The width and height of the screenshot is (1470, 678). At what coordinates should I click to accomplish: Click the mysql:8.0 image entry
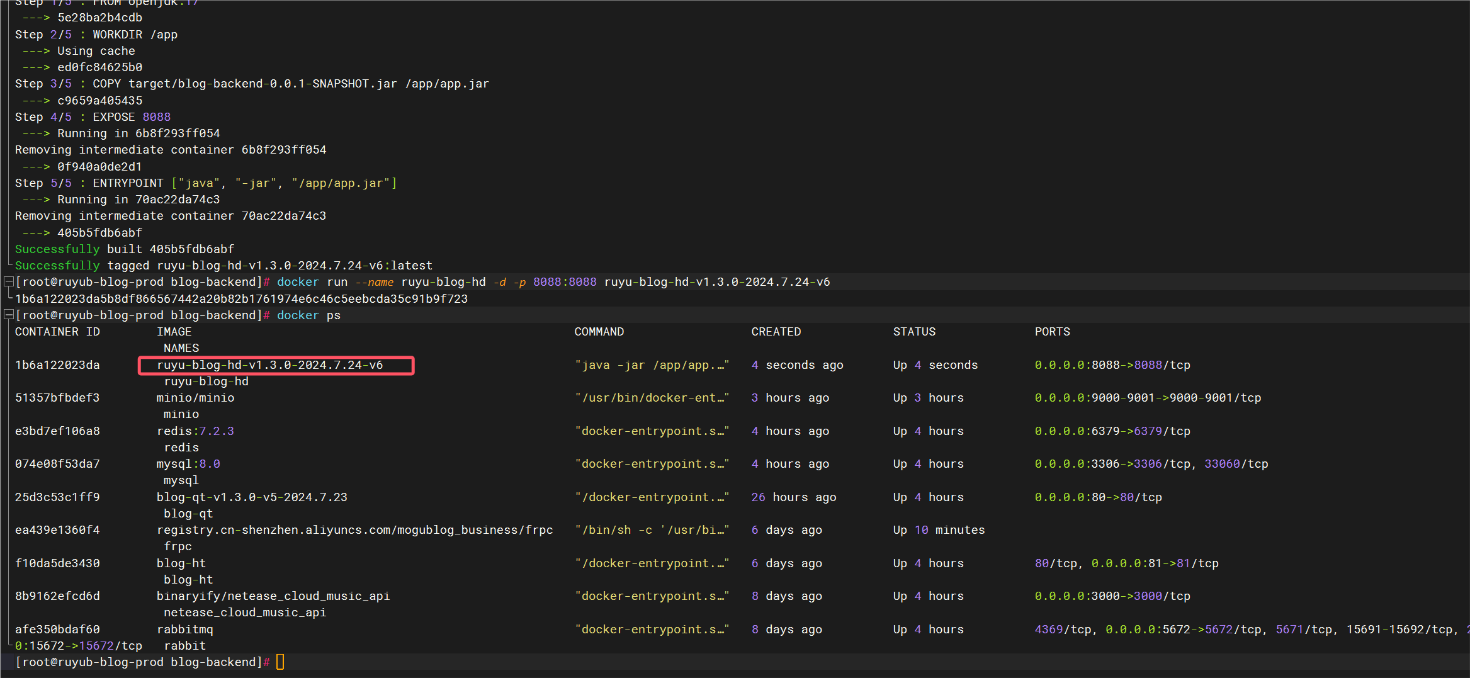[188, 464]
